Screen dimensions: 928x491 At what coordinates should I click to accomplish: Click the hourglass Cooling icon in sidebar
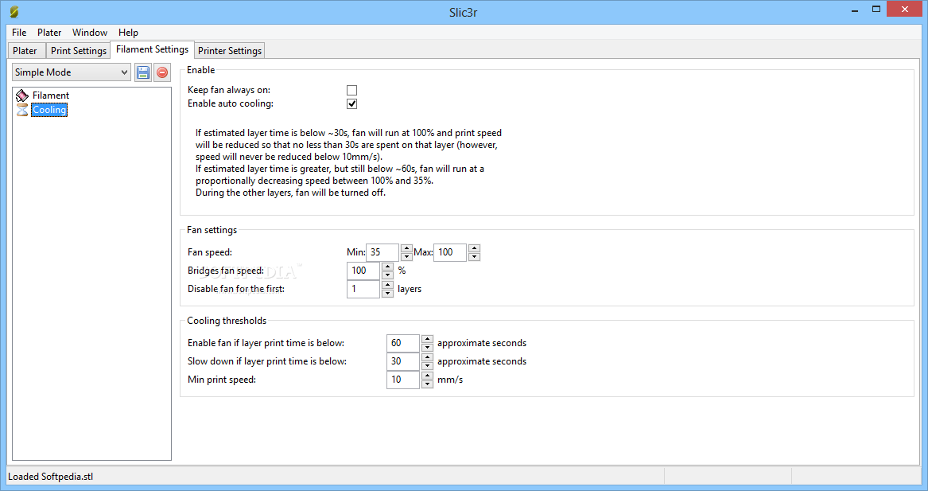pyautogui.click(x=22, y=110)
